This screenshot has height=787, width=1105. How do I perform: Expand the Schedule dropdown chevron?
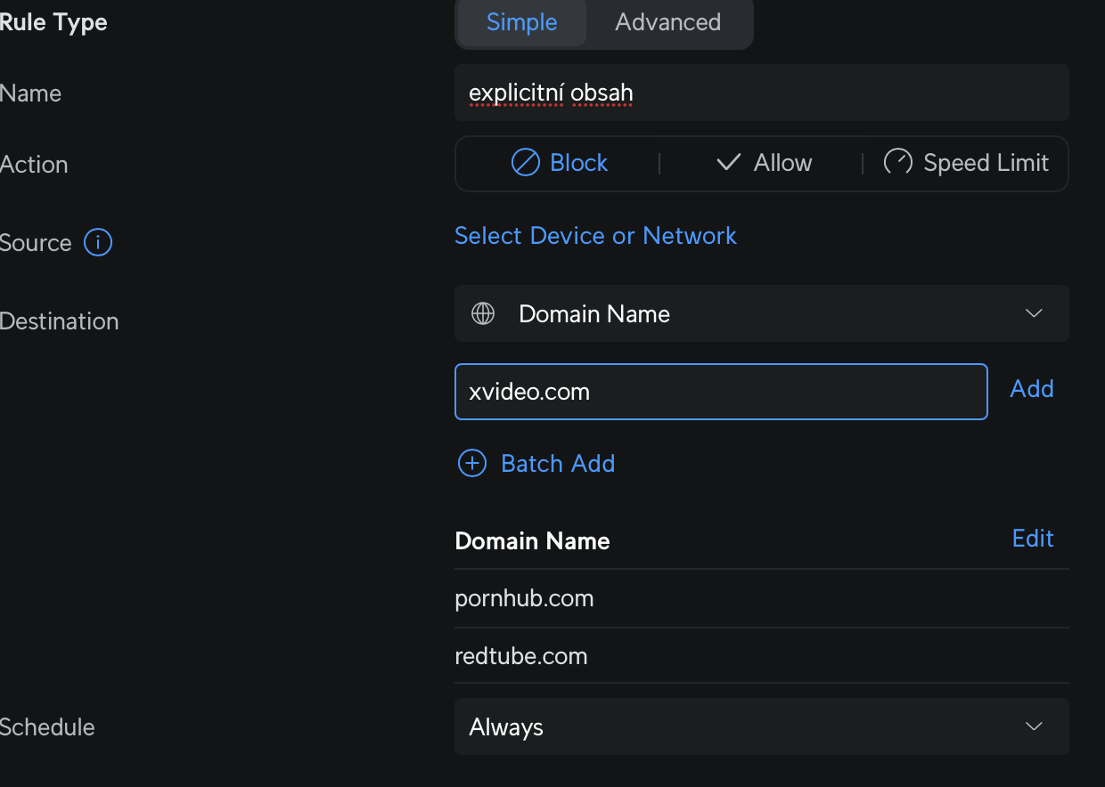(1034, 726)
